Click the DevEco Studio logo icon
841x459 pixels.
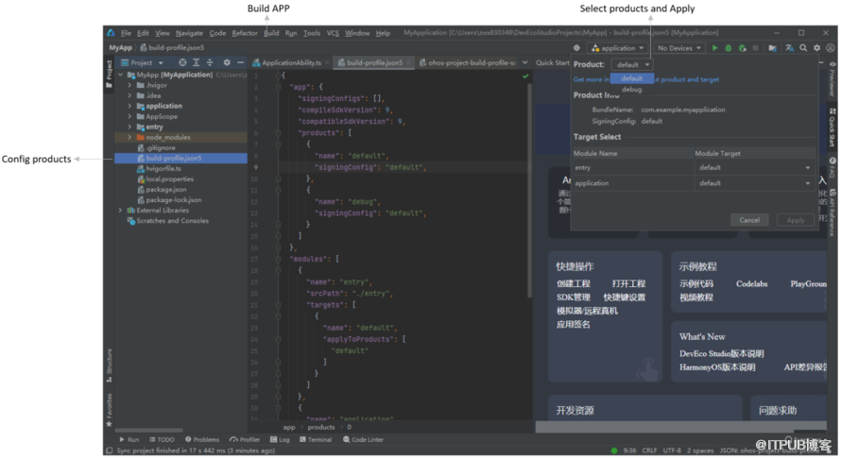[x=111, y=33]
